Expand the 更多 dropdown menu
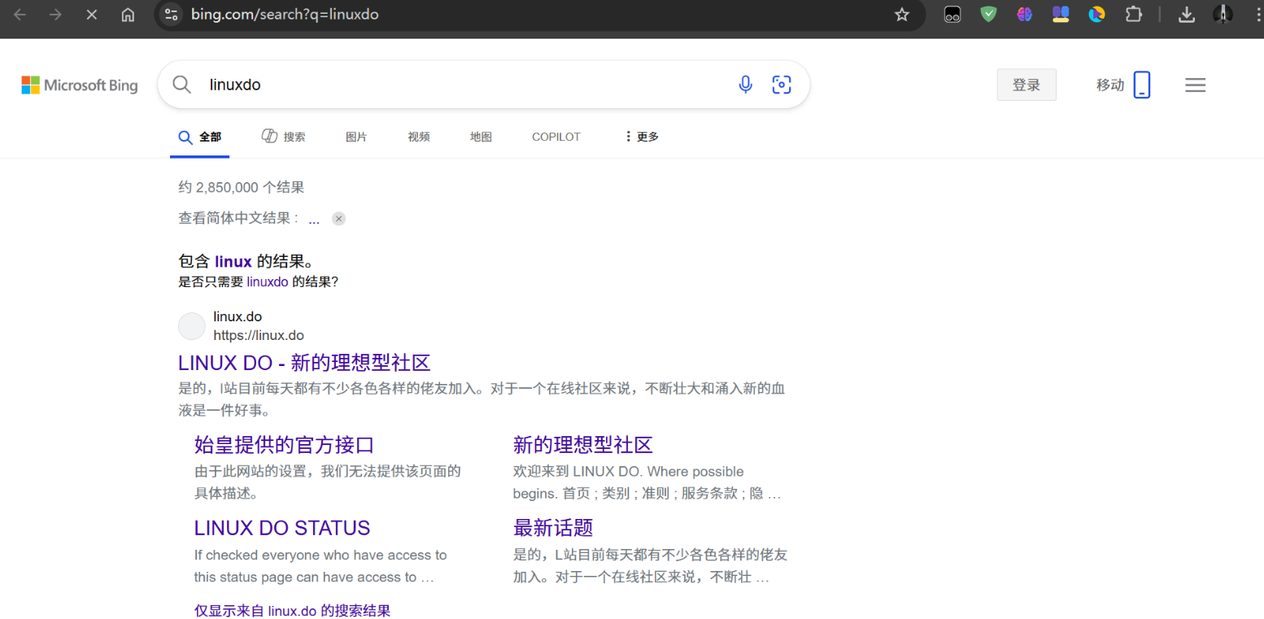 pyautogui.click(x=641, y=137)
